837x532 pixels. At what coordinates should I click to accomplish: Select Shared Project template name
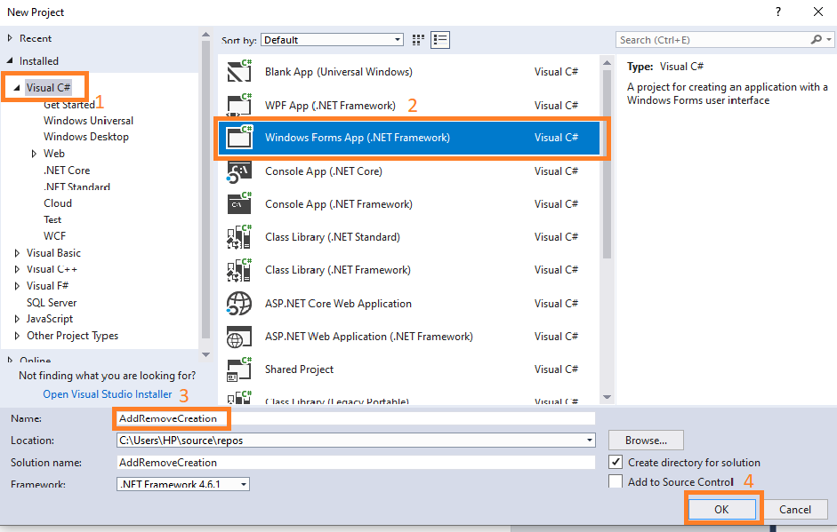click(299, 369)
